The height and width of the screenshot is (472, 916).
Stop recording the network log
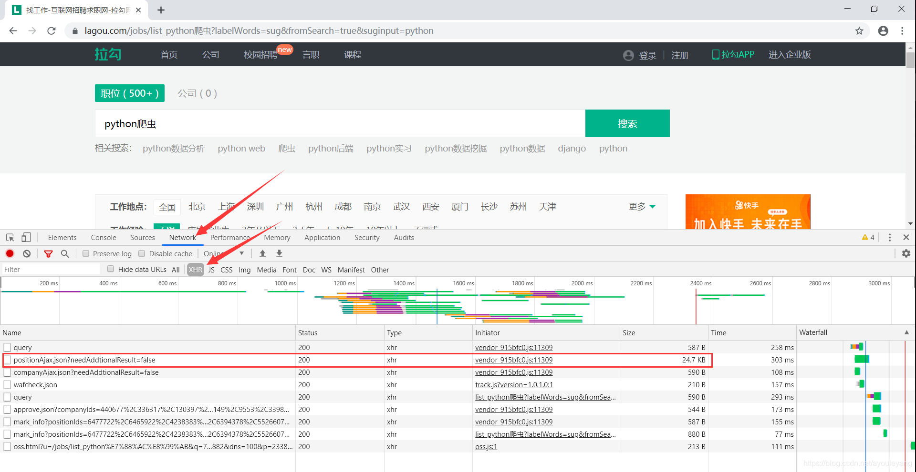(x=10, y=254)
